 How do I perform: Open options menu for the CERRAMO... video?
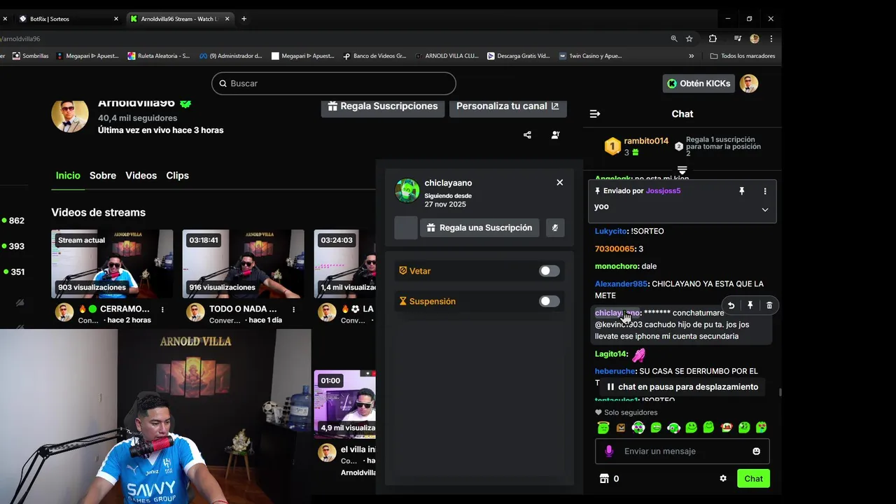tap(162, 309)
